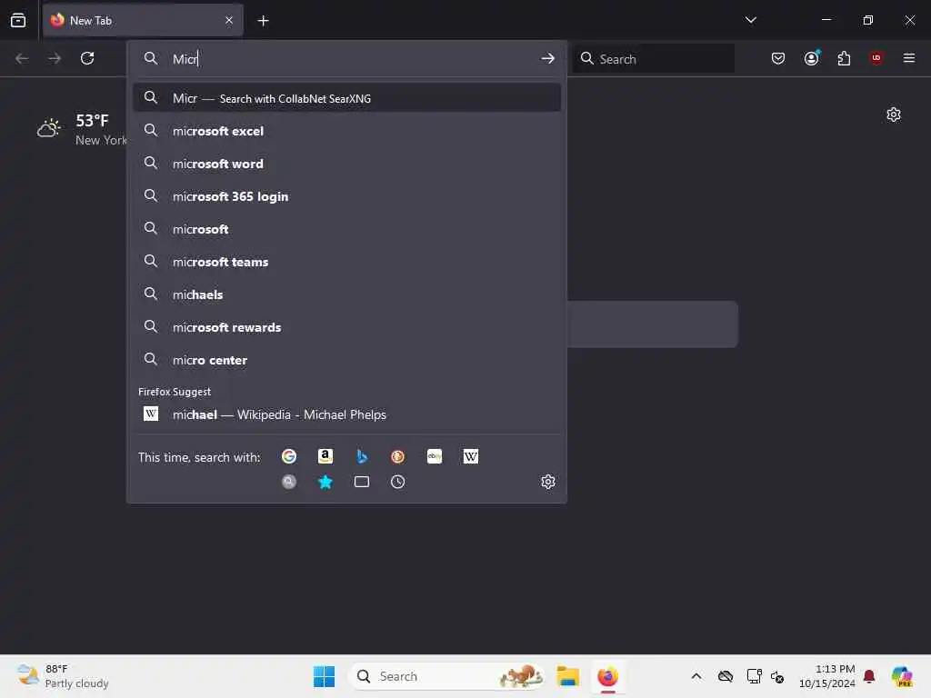Screen dimensions: 931x698
Task: Click the Windows taskbar Search box
Action: (446, 676)
